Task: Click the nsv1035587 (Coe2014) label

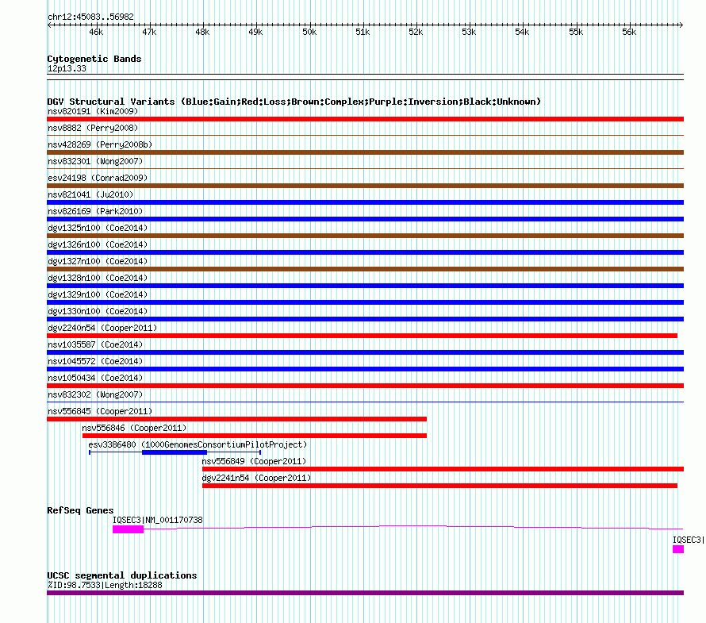Action: tap(95, 344)
